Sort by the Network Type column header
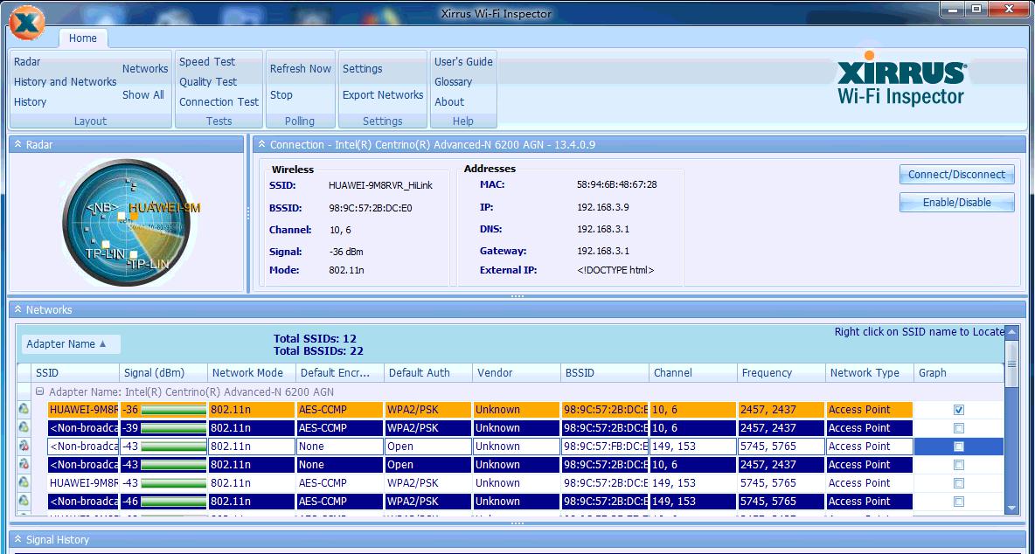 coord(870,372)
